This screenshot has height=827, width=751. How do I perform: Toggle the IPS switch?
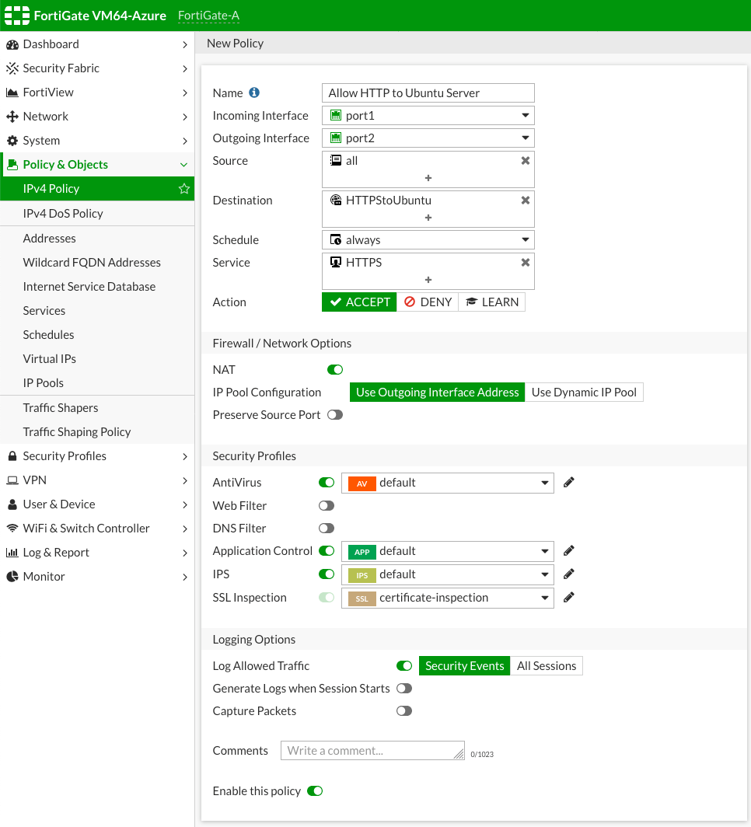tap(327, 574)
